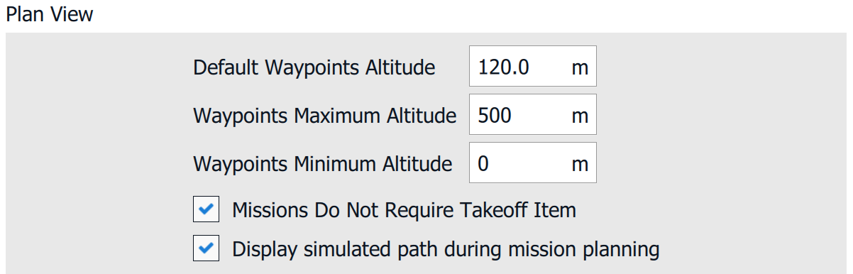This screenshot has height=274, width=853.
Task: Click the 500 value text
Action: click(x=495, y=116)
